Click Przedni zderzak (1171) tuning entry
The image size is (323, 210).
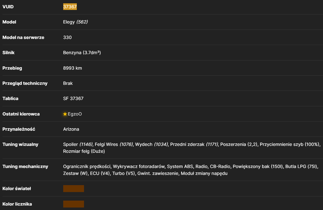click(194, 144)
